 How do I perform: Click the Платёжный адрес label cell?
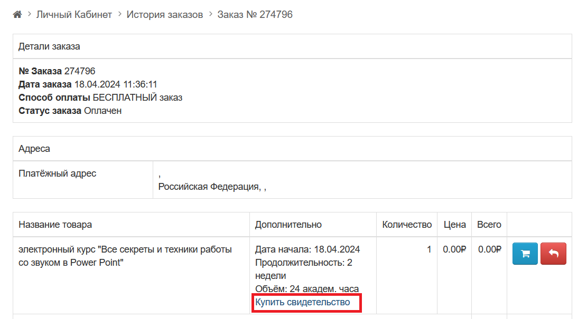coord(57,173)
